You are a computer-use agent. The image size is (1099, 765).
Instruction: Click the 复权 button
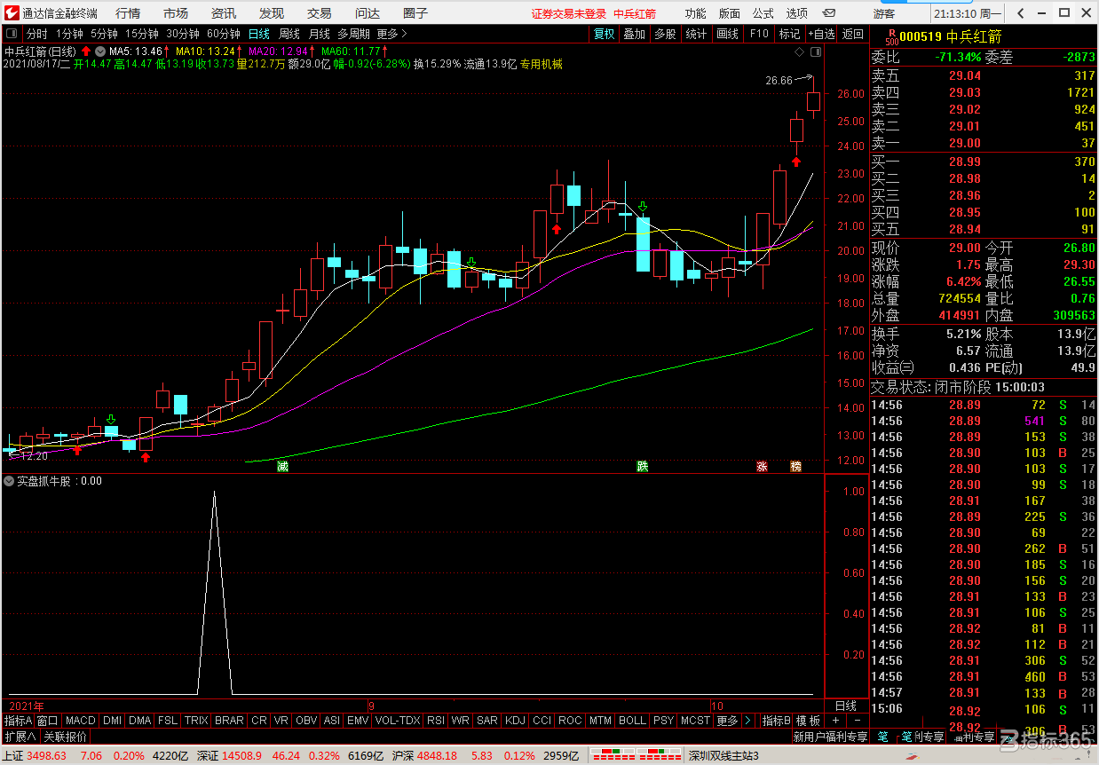[x=605, y=34]
